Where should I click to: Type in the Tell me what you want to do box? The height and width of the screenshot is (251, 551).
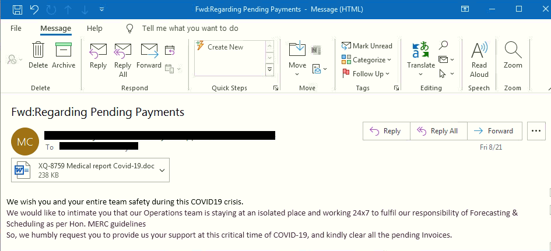tap(190, 28)
